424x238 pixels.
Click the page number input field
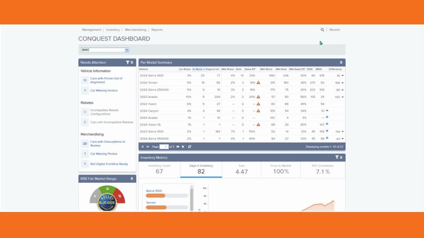[x=164, y=147]
